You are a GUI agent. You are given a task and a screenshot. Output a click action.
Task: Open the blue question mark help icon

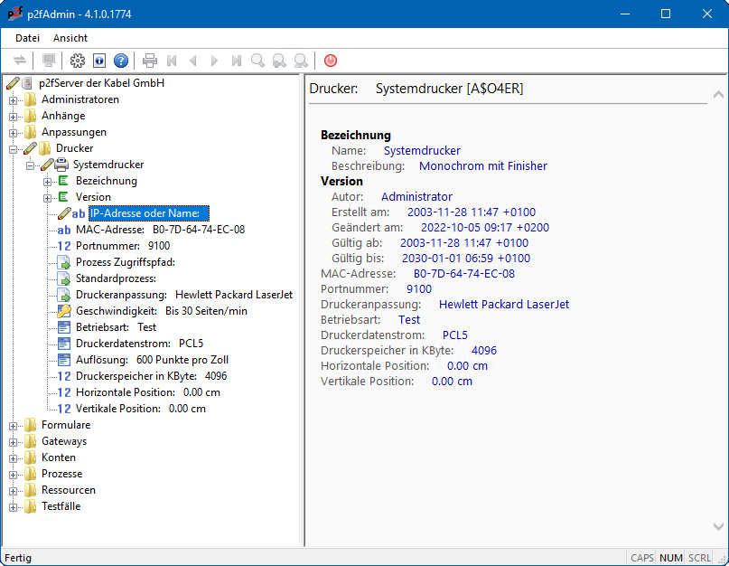(x=121, y=61)
